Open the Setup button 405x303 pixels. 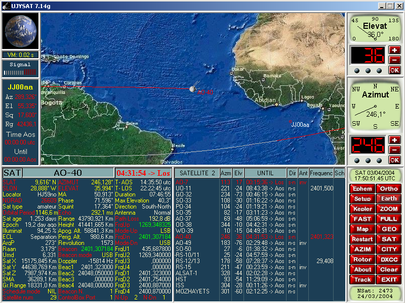362,198
